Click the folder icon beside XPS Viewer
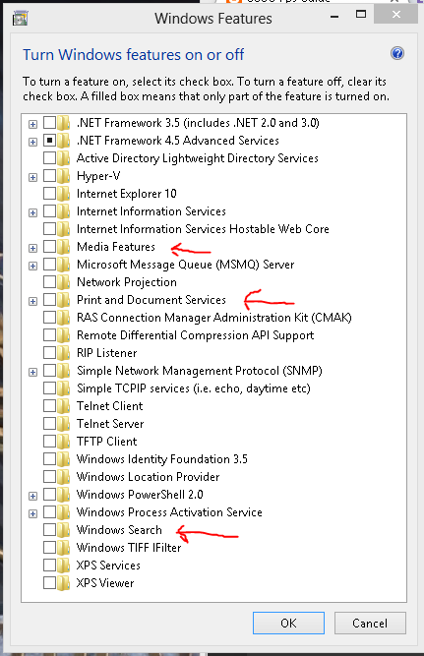Image resolution: width=424 pixels, height=656 pixels. pos(64,583)
